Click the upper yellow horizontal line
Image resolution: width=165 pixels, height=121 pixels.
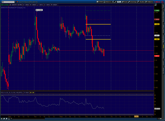[x=98, y=24]
